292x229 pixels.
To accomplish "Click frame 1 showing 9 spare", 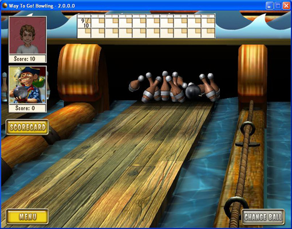I will point(84,23).
